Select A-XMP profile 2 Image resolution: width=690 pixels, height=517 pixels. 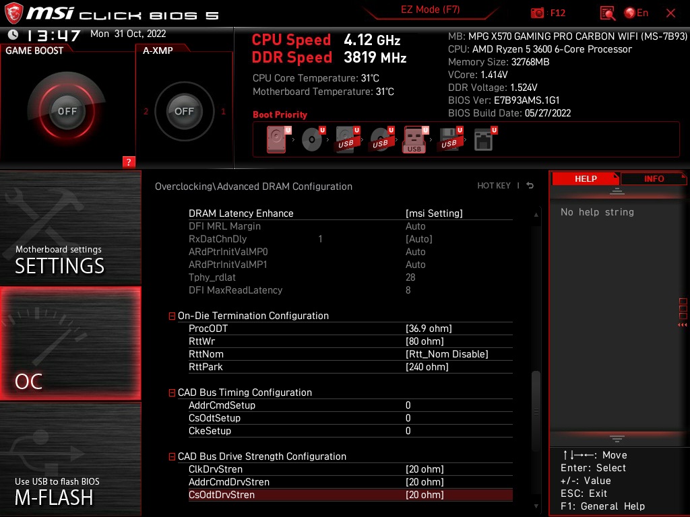[146, 111]
